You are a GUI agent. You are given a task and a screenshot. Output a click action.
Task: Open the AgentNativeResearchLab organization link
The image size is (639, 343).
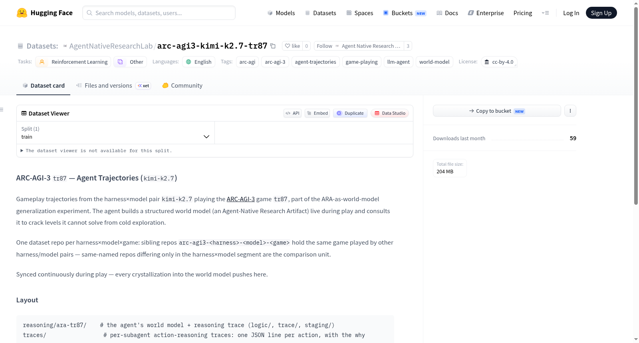coord(111,46)
